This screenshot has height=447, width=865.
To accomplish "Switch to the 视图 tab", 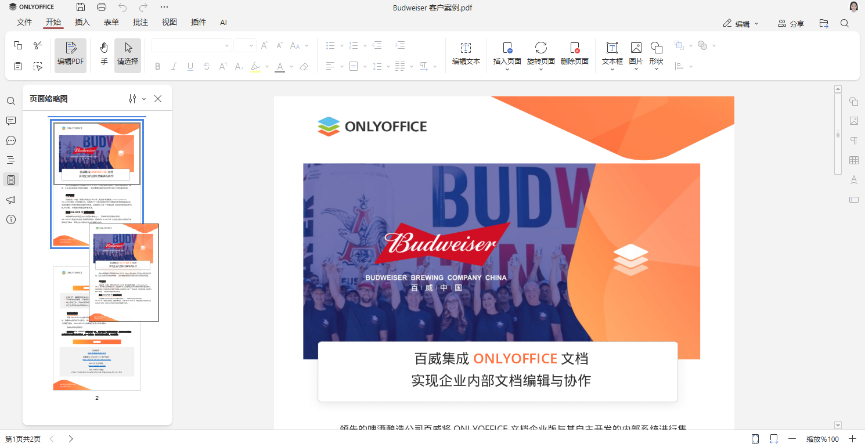I will 170,23.
